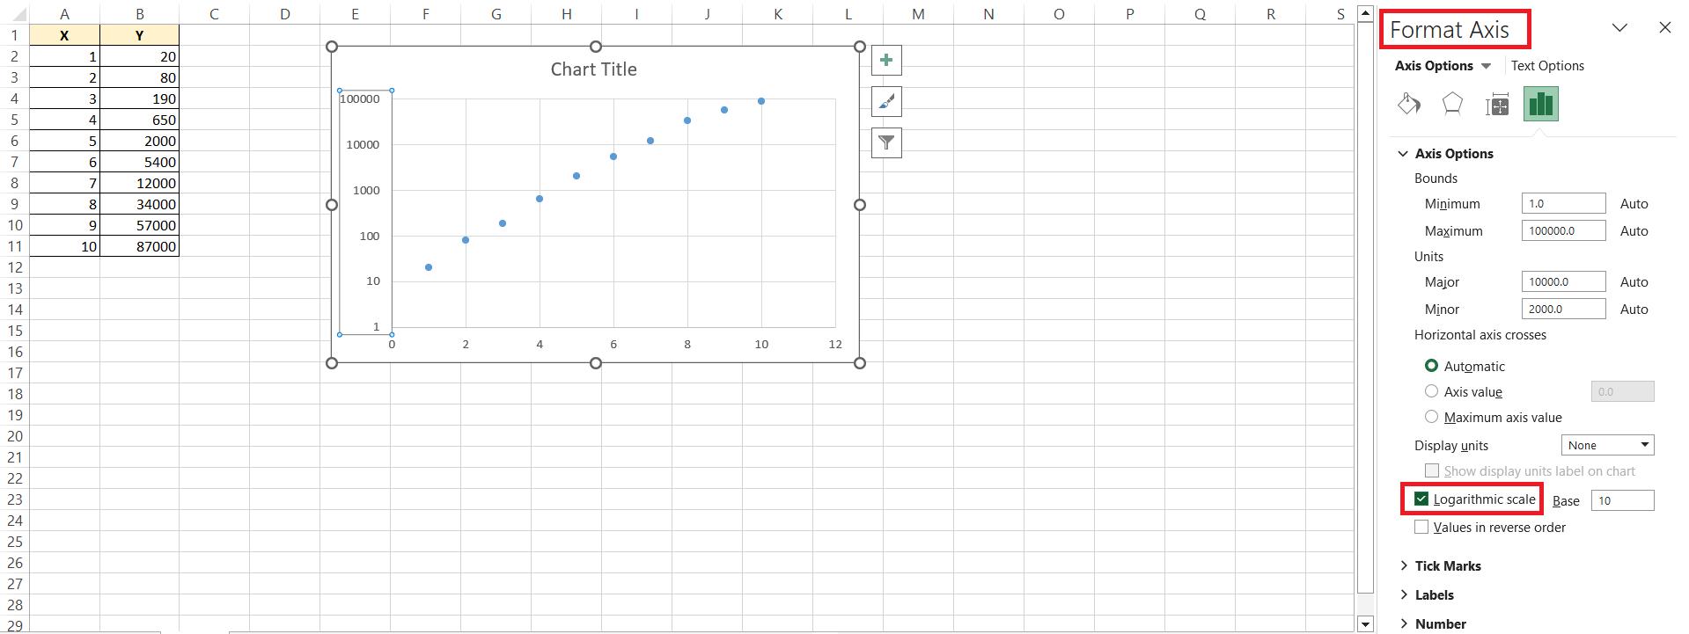
Task: Click the Major units input field
Action: [x=1563, y=281]
